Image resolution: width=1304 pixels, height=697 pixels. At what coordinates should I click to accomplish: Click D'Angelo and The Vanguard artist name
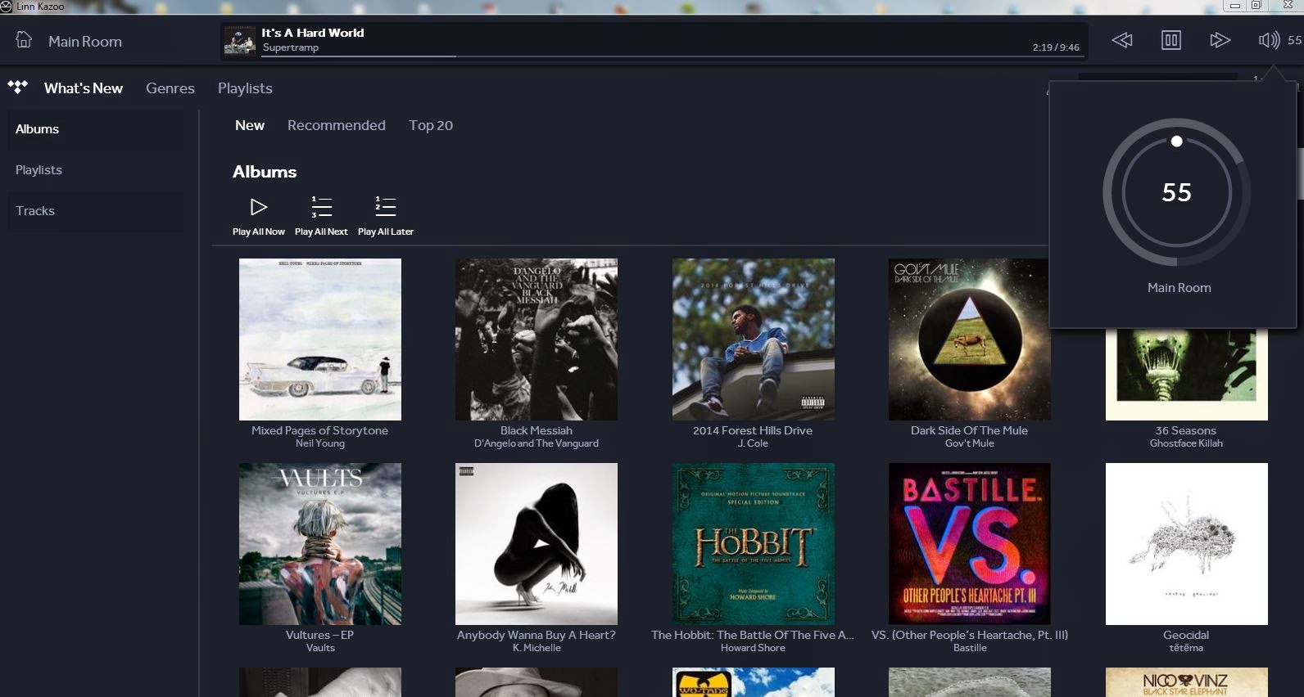coord(537,443)
